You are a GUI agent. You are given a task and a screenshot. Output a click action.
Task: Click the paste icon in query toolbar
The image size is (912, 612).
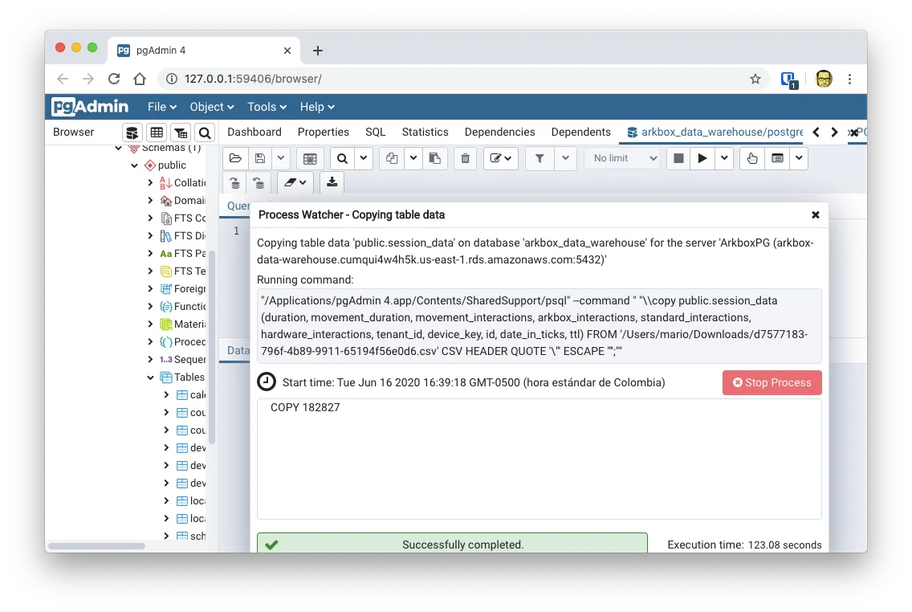[x=434, y=158]
